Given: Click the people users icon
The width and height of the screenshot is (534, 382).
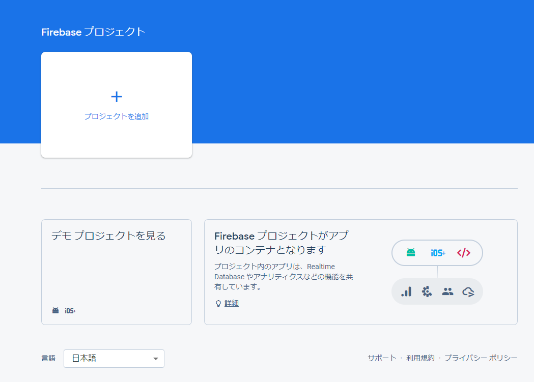Looking at the screenshot, I should (447, 291).
